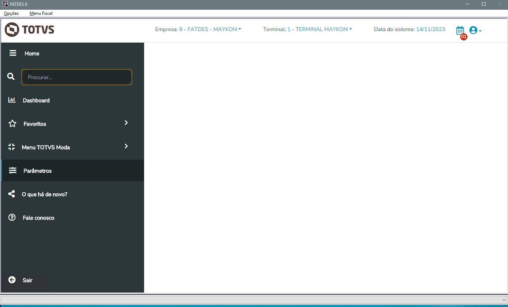This screenshot has width=508, height=307.
Task: Go to Home in the sidebar
Action: click(32, 53)
